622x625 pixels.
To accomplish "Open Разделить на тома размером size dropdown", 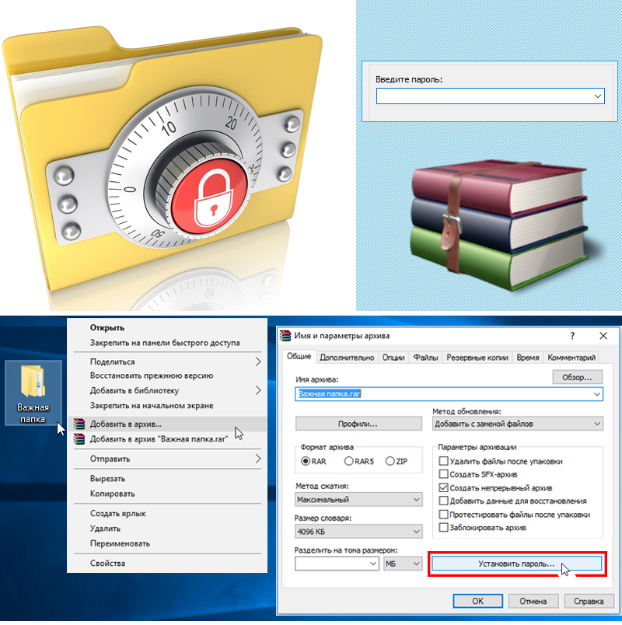I will [373, 564].
